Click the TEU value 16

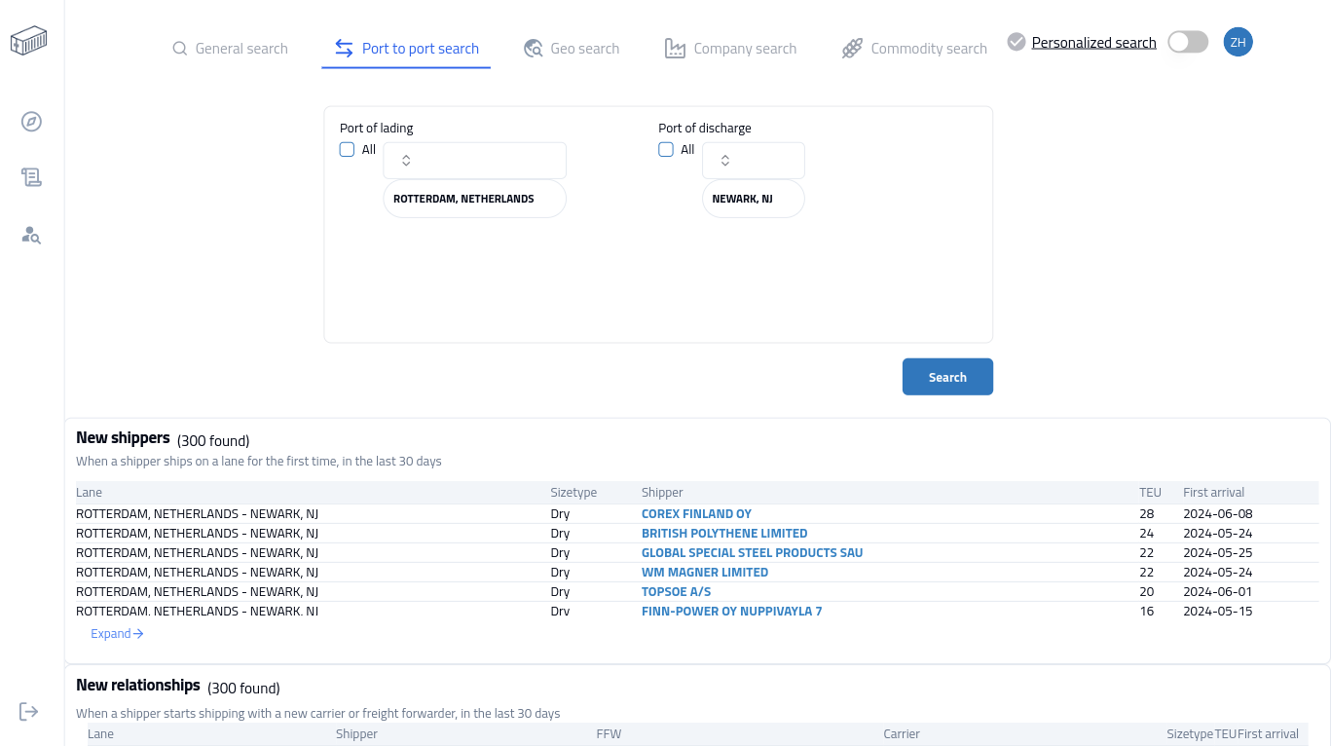[x=1146, y=612]
